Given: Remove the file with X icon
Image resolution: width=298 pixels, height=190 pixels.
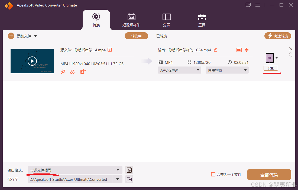Looking at the screenshot, I should click(x=291, y=49).
